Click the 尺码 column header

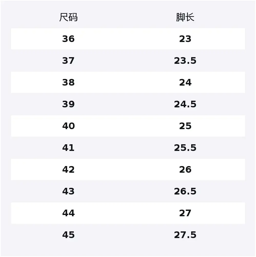pyautogui.click(x=68, y=17)
